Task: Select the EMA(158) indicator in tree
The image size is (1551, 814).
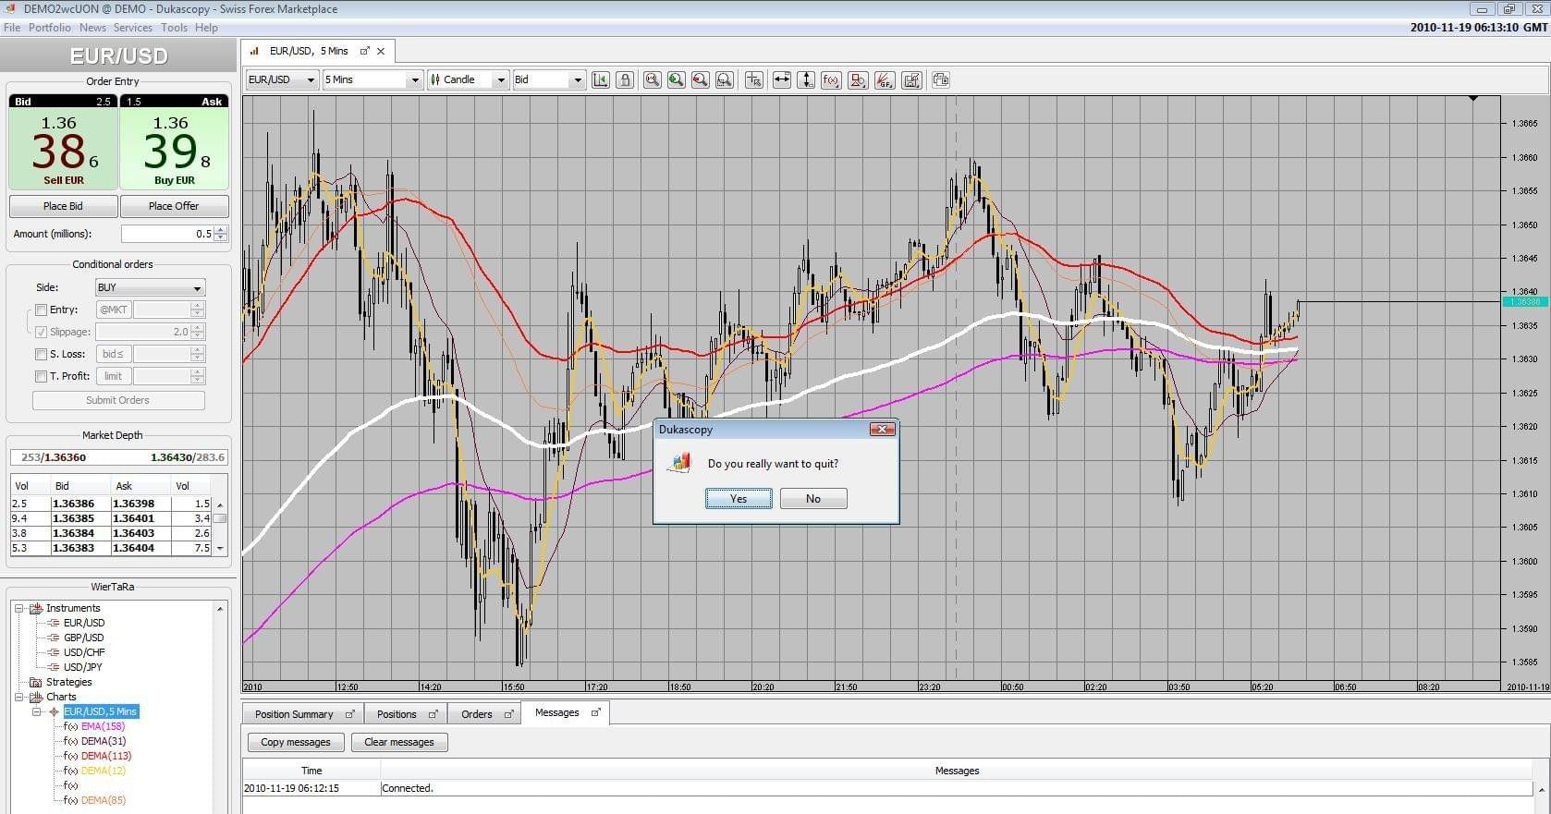Action: tap(104, 726)
